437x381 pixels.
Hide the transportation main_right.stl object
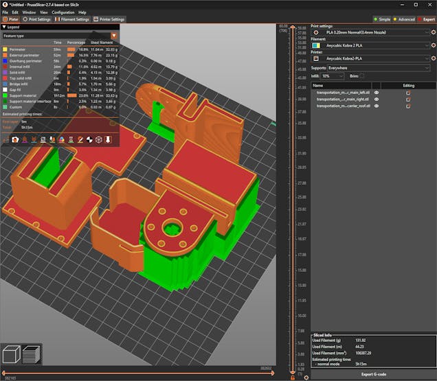tap(376, 99)
